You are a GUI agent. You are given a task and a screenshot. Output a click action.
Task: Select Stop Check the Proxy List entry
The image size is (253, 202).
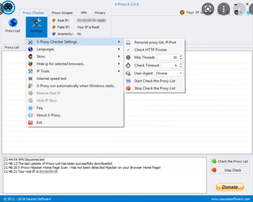coord(155,88)
